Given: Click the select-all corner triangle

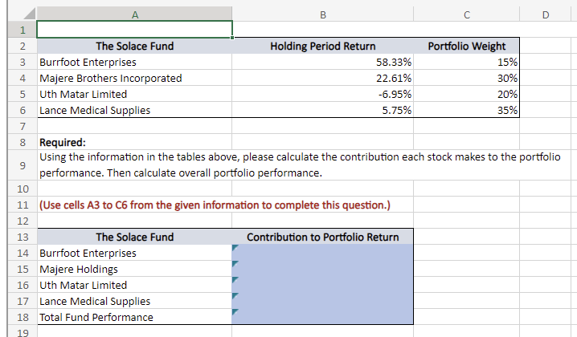Looking at the screenshot, I should 29,14.
